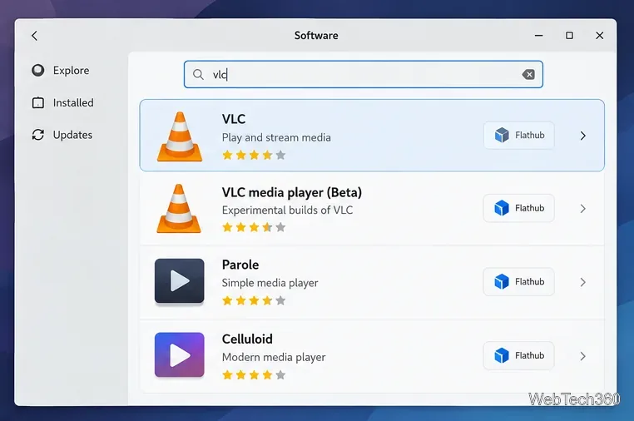Click the Updates refresh icon
This screenshot has width=634, height=421.
tap(38, 135)
